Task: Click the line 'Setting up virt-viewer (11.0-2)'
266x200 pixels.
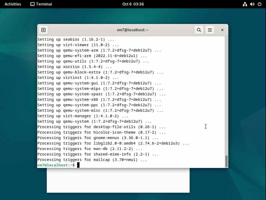Action: [78, 45]
